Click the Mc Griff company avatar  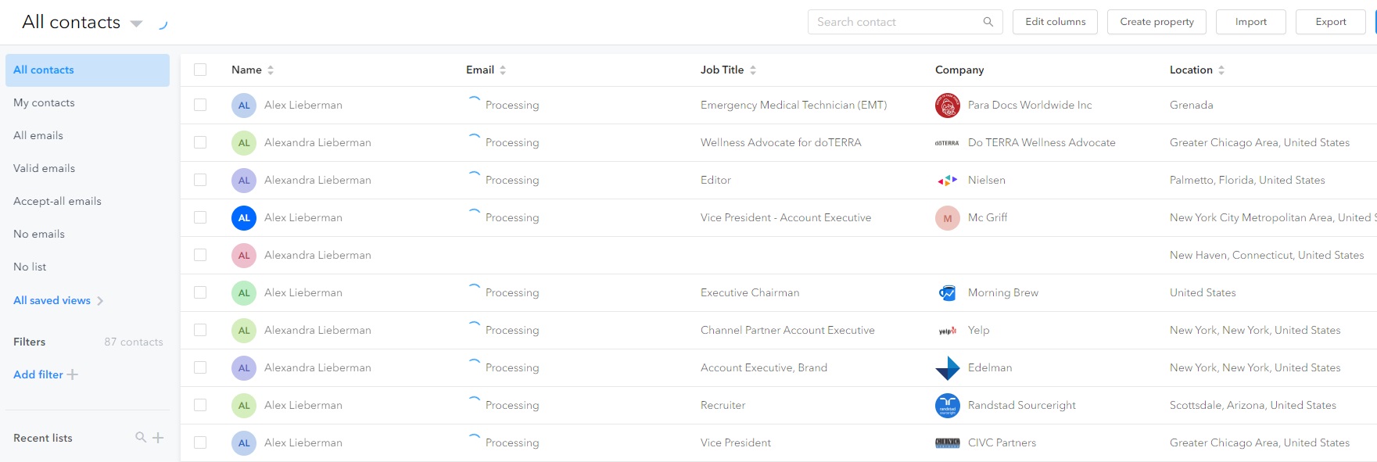coord(948,218)
